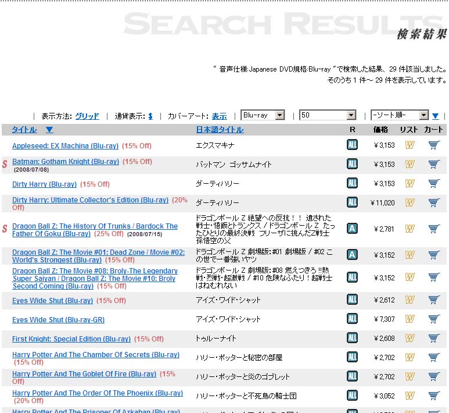
Task: Add Dragon Ball Z Movie #08 Broly to wishlist
Action: click(410, 277)
